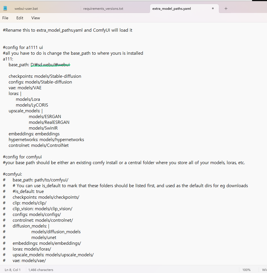Click the 'models/Lora' path entry
This screenshot has height=273, width=267.
coord(28,99)
